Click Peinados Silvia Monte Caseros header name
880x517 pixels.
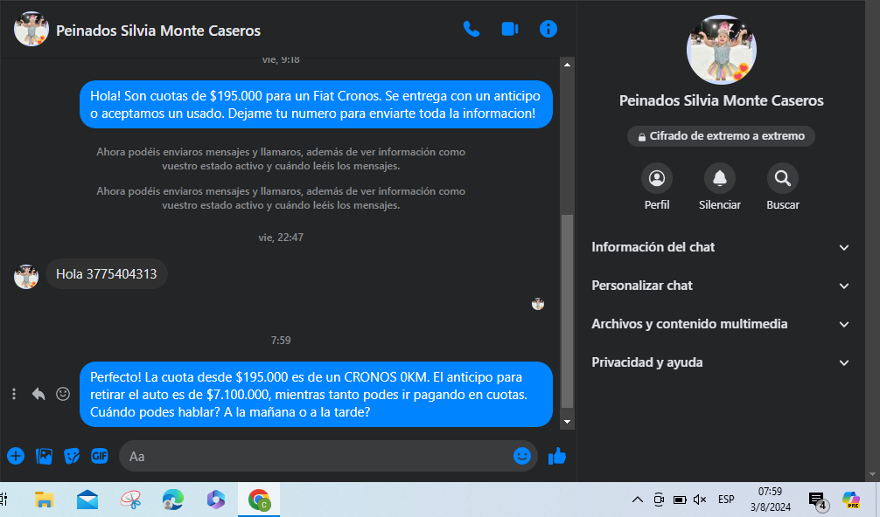click(158, 31)
